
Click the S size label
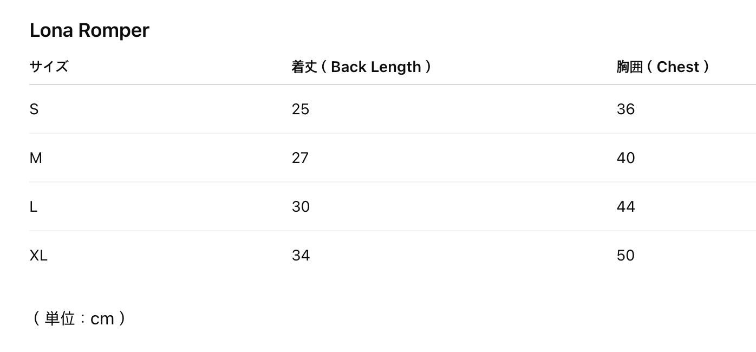click(34, 109)
